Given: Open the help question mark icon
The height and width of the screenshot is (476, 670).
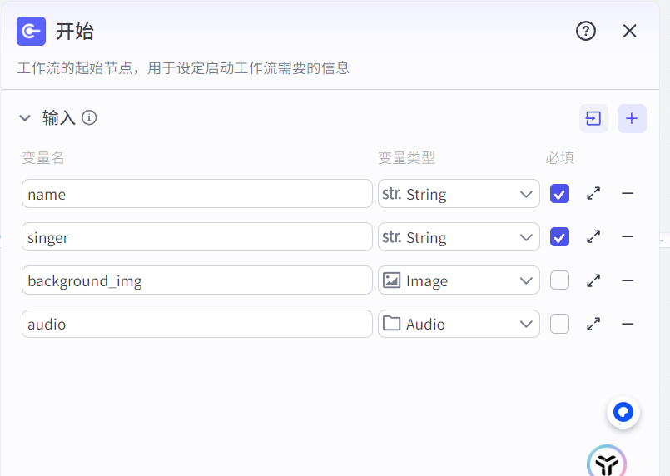Looking at the screenshot, I should point(585,31).
